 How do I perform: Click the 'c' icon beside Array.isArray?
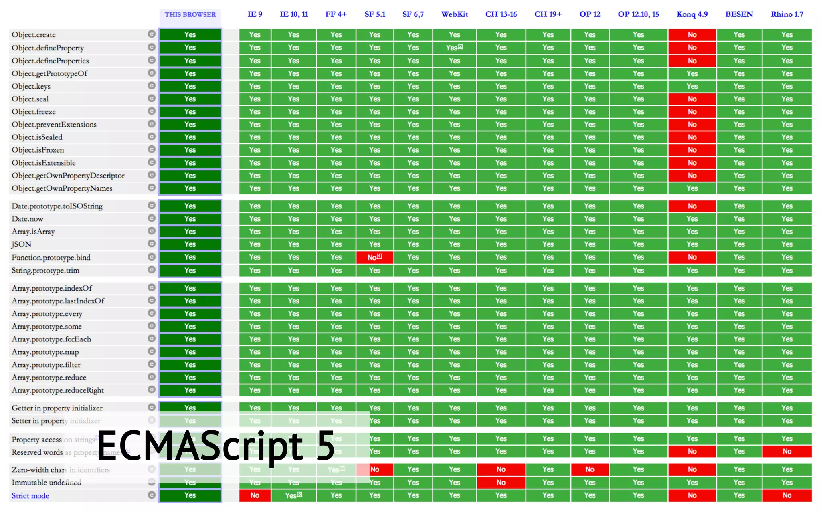click(x=152, y=231)
